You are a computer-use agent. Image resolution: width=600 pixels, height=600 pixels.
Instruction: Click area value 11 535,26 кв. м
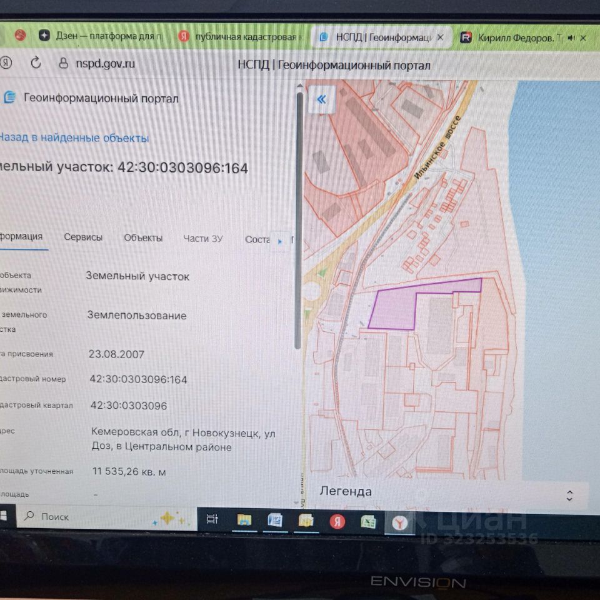click(x=129, y=471)
